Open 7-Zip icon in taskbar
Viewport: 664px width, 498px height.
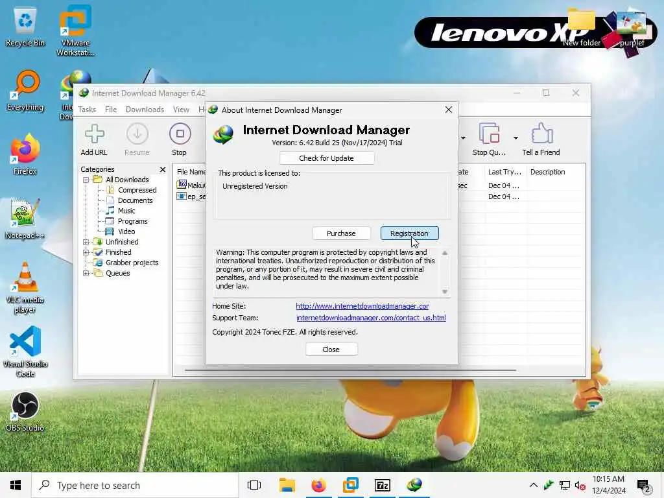click(x=383, y=485)
